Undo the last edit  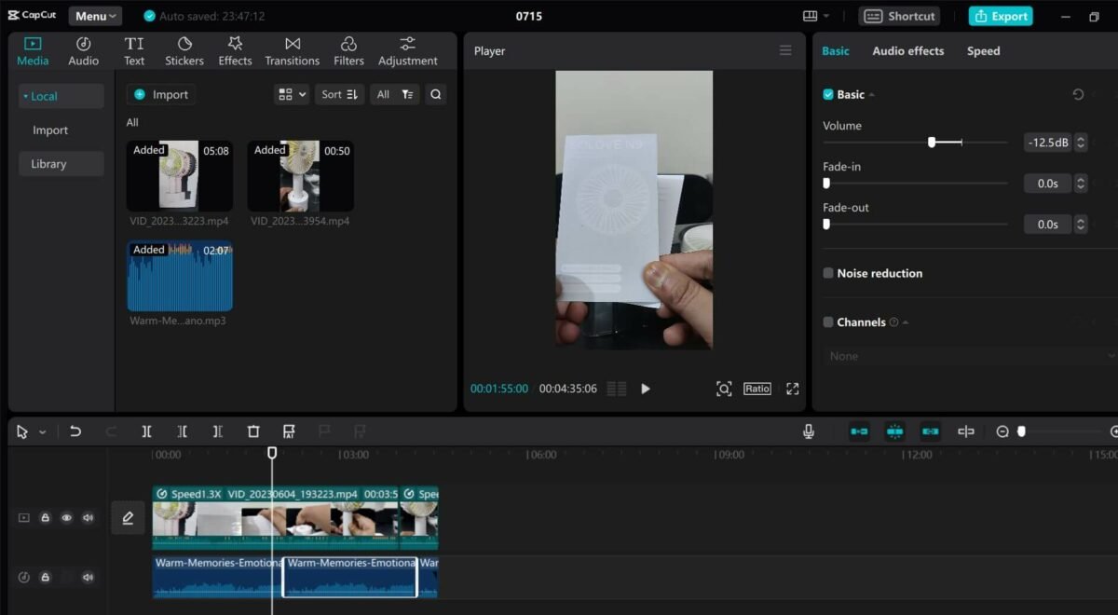[75, 430]
